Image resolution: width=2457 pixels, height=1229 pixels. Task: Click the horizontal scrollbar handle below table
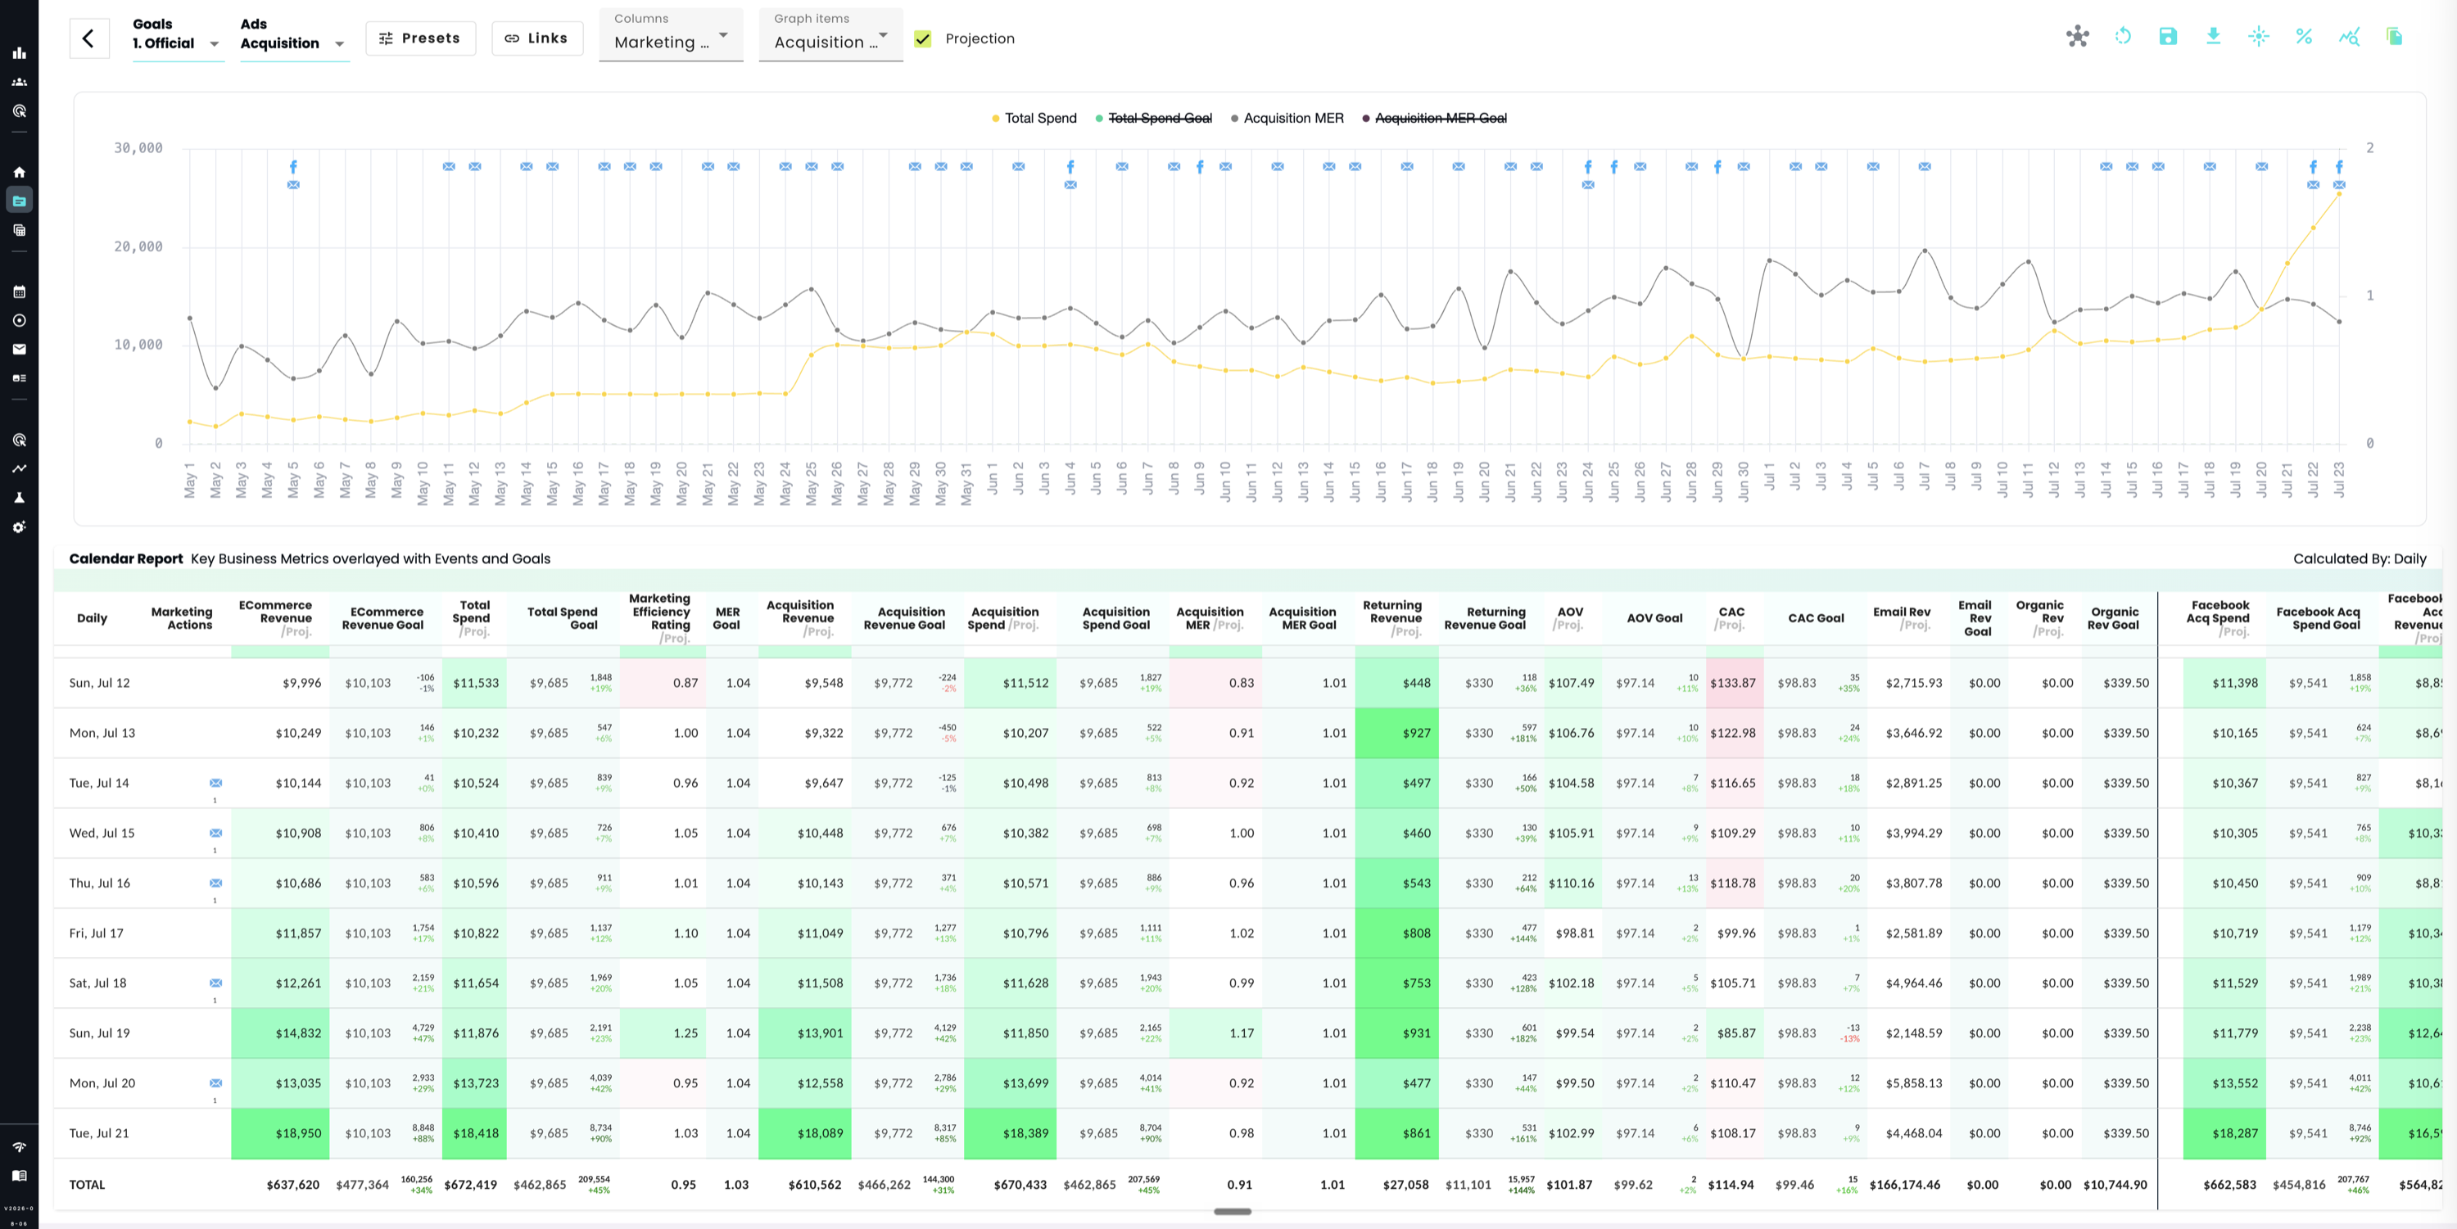(x=1233, y=1212)
